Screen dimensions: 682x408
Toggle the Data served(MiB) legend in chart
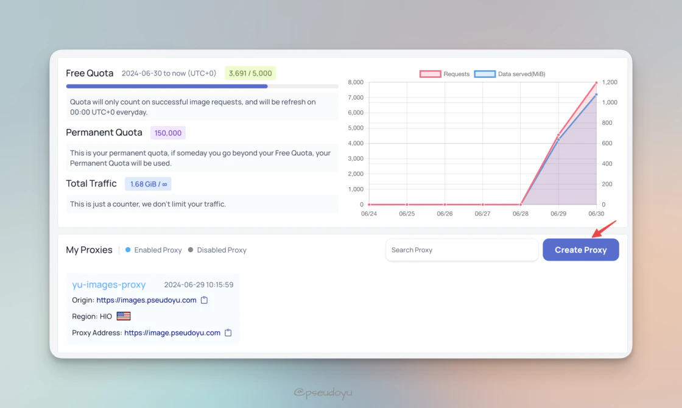point(510,74)
